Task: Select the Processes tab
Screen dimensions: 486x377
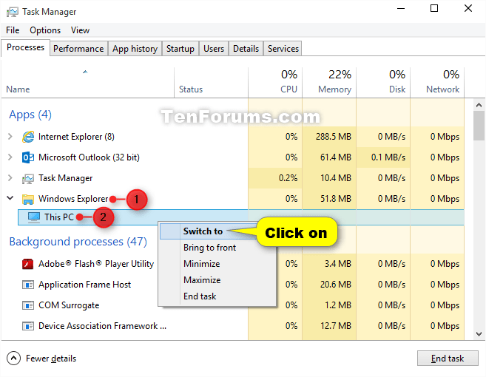Action: pos(25,48)
